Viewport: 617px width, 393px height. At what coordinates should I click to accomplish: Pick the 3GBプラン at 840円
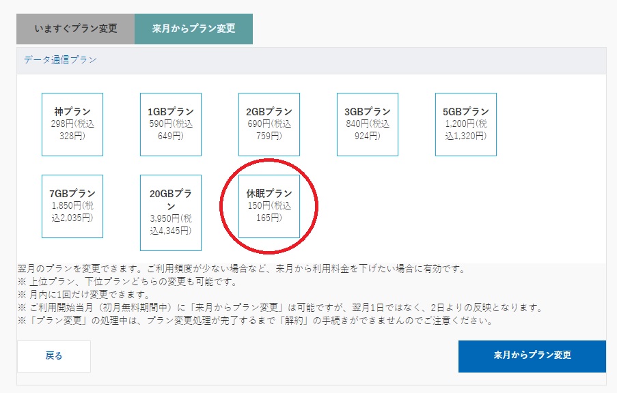[x=368, y=124]
